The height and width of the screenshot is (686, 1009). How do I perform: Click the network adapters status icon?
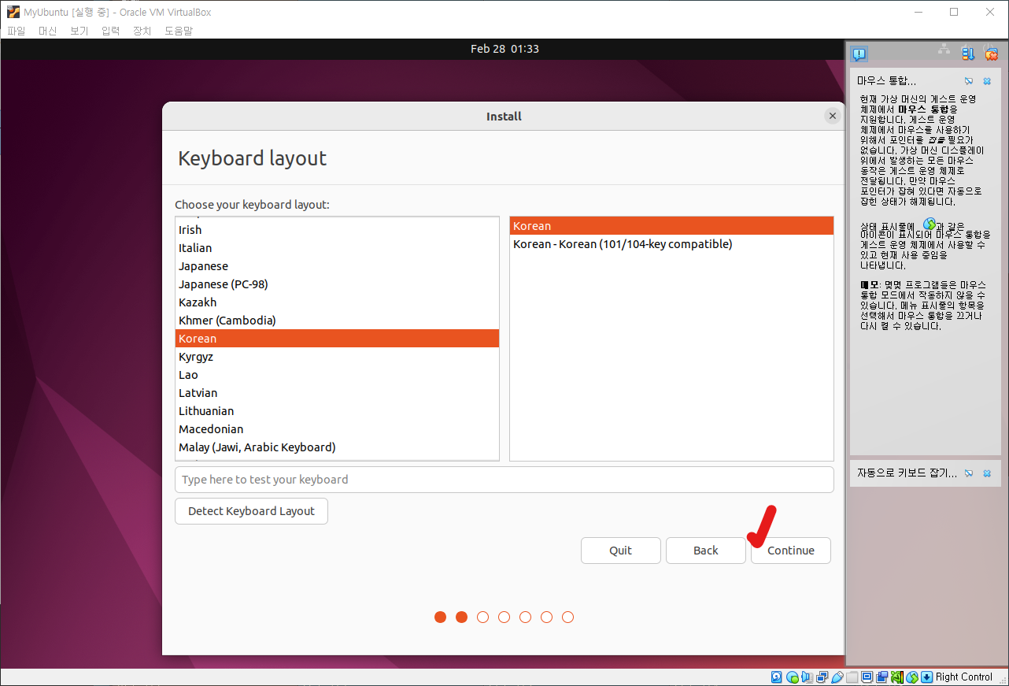pos(822,677)
